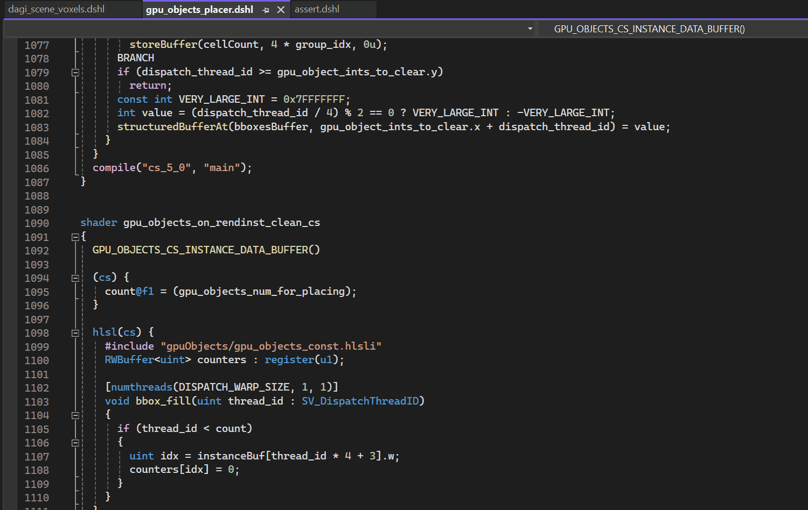This screenshot has width=808, height=510.
Task: Collapse the gpu_objects_on_rendinst_clean_cs shader block
Action: click(75, 236)
